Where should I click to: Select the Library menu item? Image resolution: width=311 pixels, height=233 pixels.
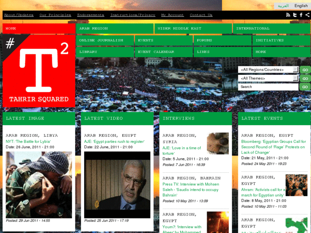pyautogui.click(x=105, y=52)
